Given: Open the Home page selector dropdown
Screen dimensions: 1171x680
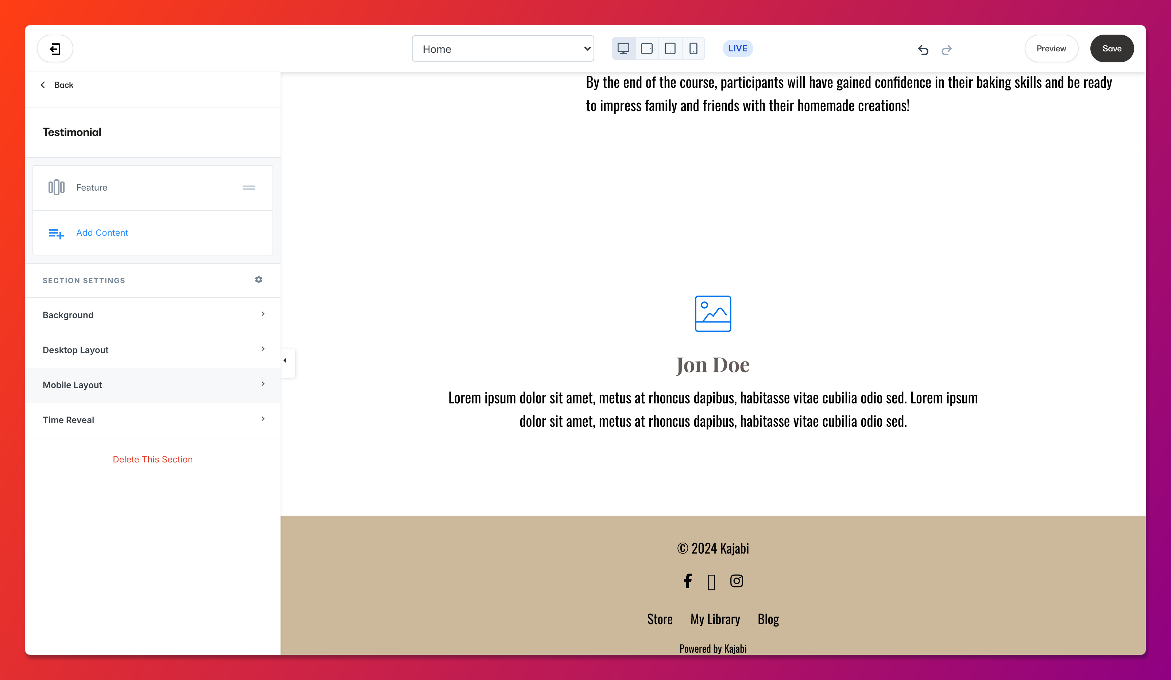Looking at the screenshot, I should tap(503, 49).
